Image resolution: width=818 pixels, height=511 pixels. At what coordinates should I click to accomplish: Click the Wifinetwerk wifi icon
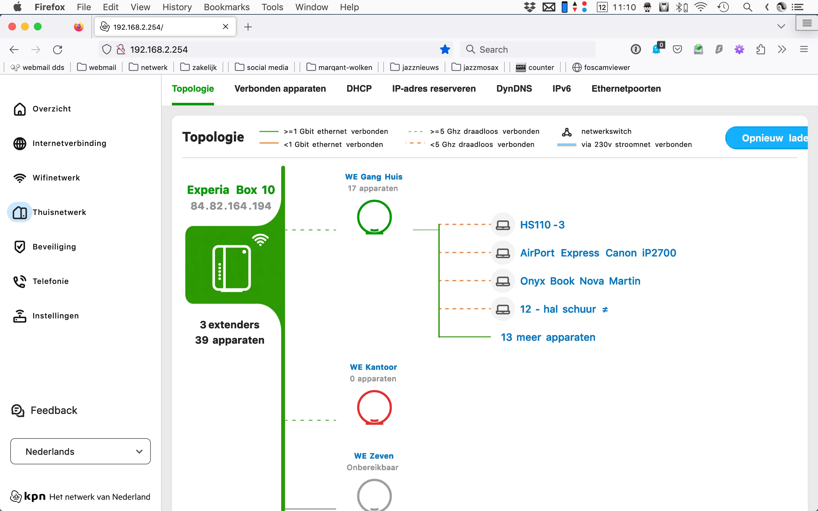(19, 178)
